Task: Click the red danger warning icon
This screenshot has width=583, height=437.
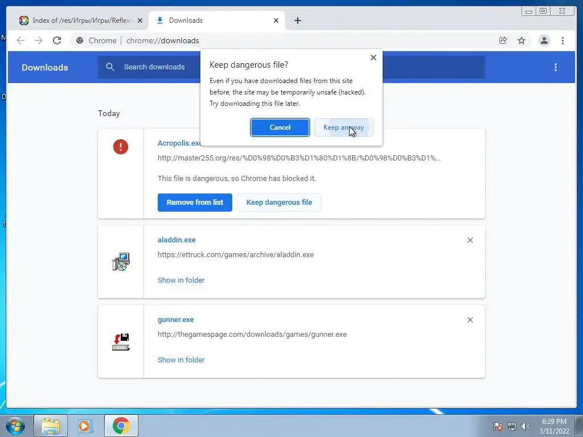Action: [121, 147]
